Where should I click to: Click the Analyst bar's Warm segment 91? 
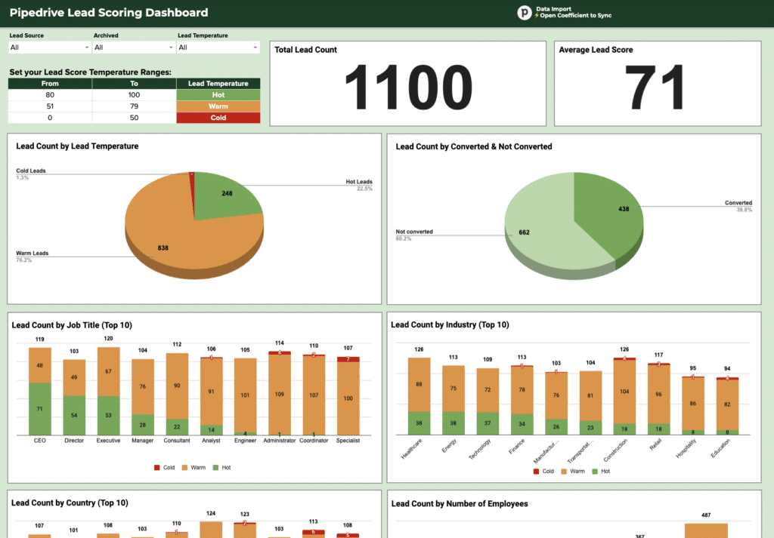click(x=212, y=392)
